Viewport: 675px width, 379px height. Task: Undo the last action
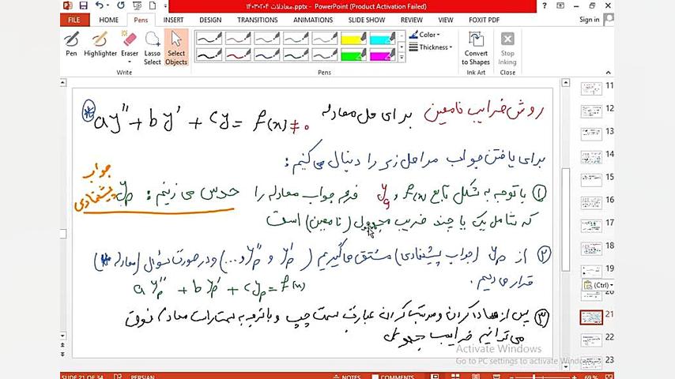(99, 6)
